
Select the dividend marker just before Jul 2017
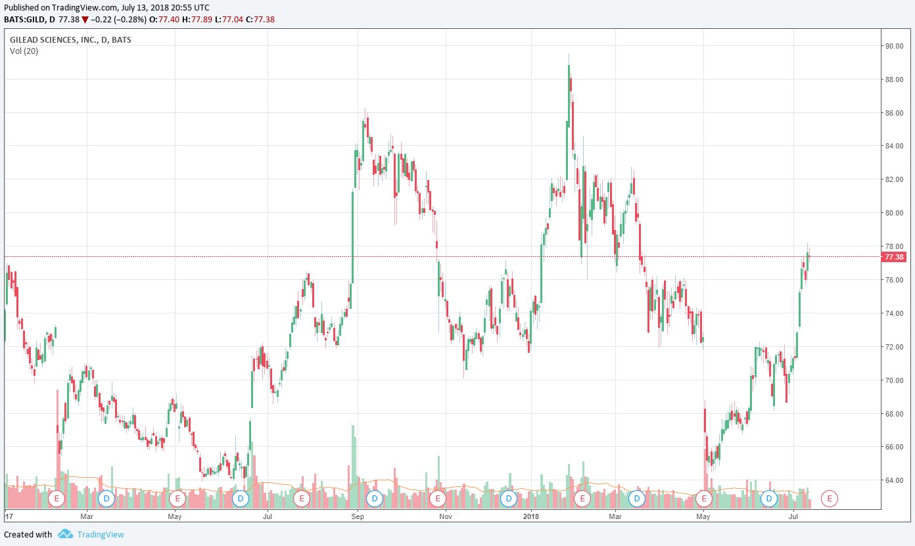tap(241, 499)
